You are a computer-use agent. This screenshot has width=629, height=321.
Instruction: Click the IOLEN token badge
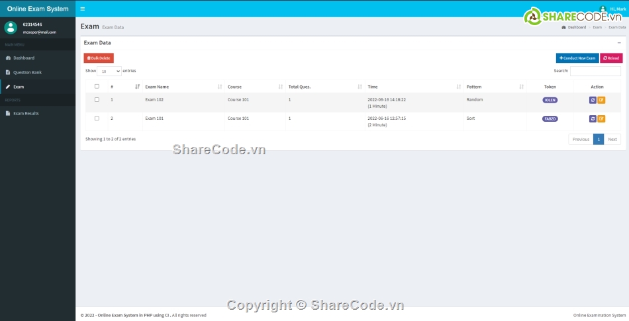coord(550,100)
